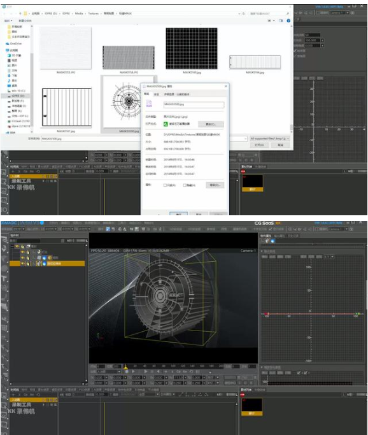The height and width of the screenshot is (435, 368).
Task: Select the MASK0155.JPG thumbnail in file dialog
Action: [x=66, y=48]
